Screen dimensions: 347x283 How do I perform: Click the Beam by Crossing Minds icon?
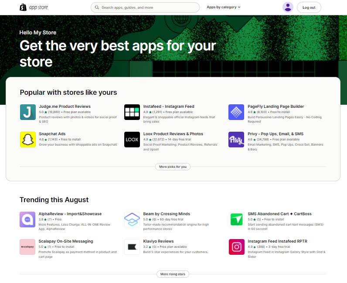coord(132,220)
